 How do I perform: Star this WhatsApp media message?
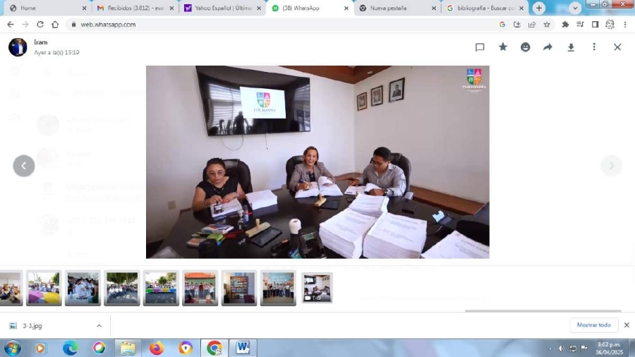coord(503,47)
